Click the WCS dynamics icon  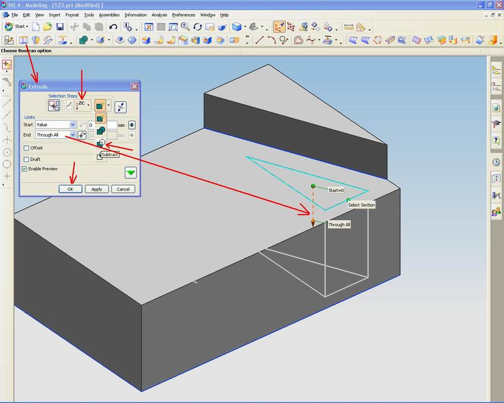(278, 26)
